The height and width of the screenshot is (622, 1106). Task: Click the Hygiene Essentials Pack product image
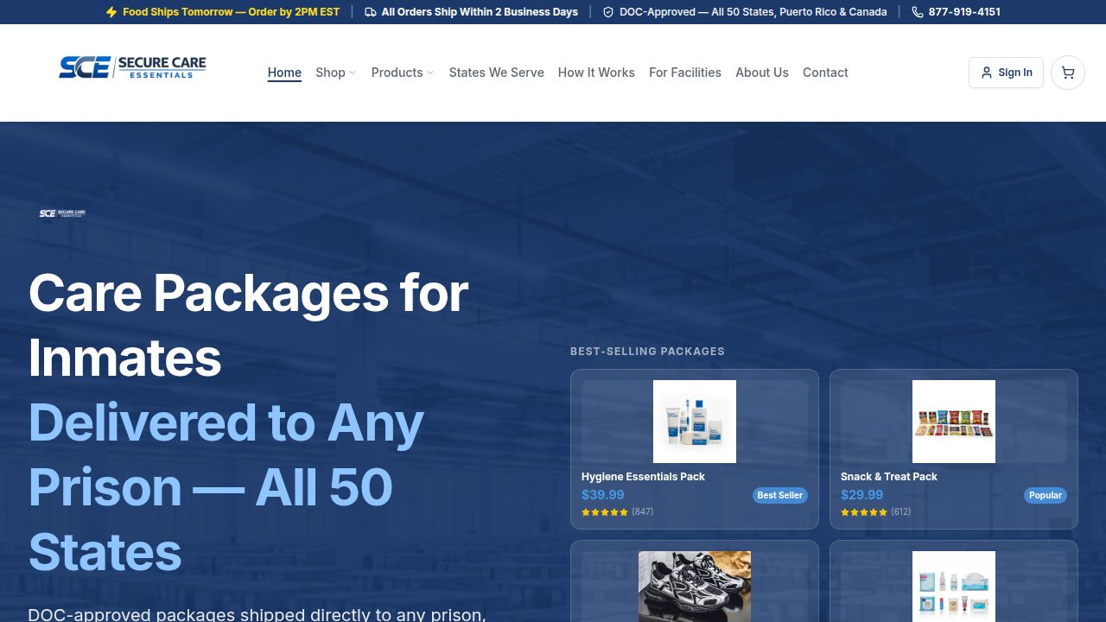pyautogui.click(x=695, y=422)
